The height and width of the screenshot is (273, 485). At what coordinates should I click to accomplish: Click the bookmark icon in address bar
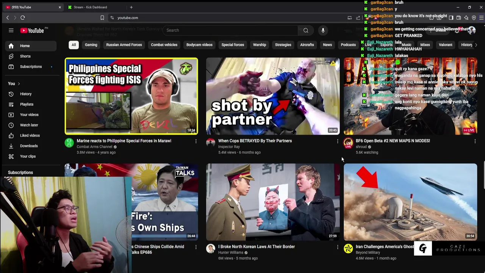pos(102,18)
